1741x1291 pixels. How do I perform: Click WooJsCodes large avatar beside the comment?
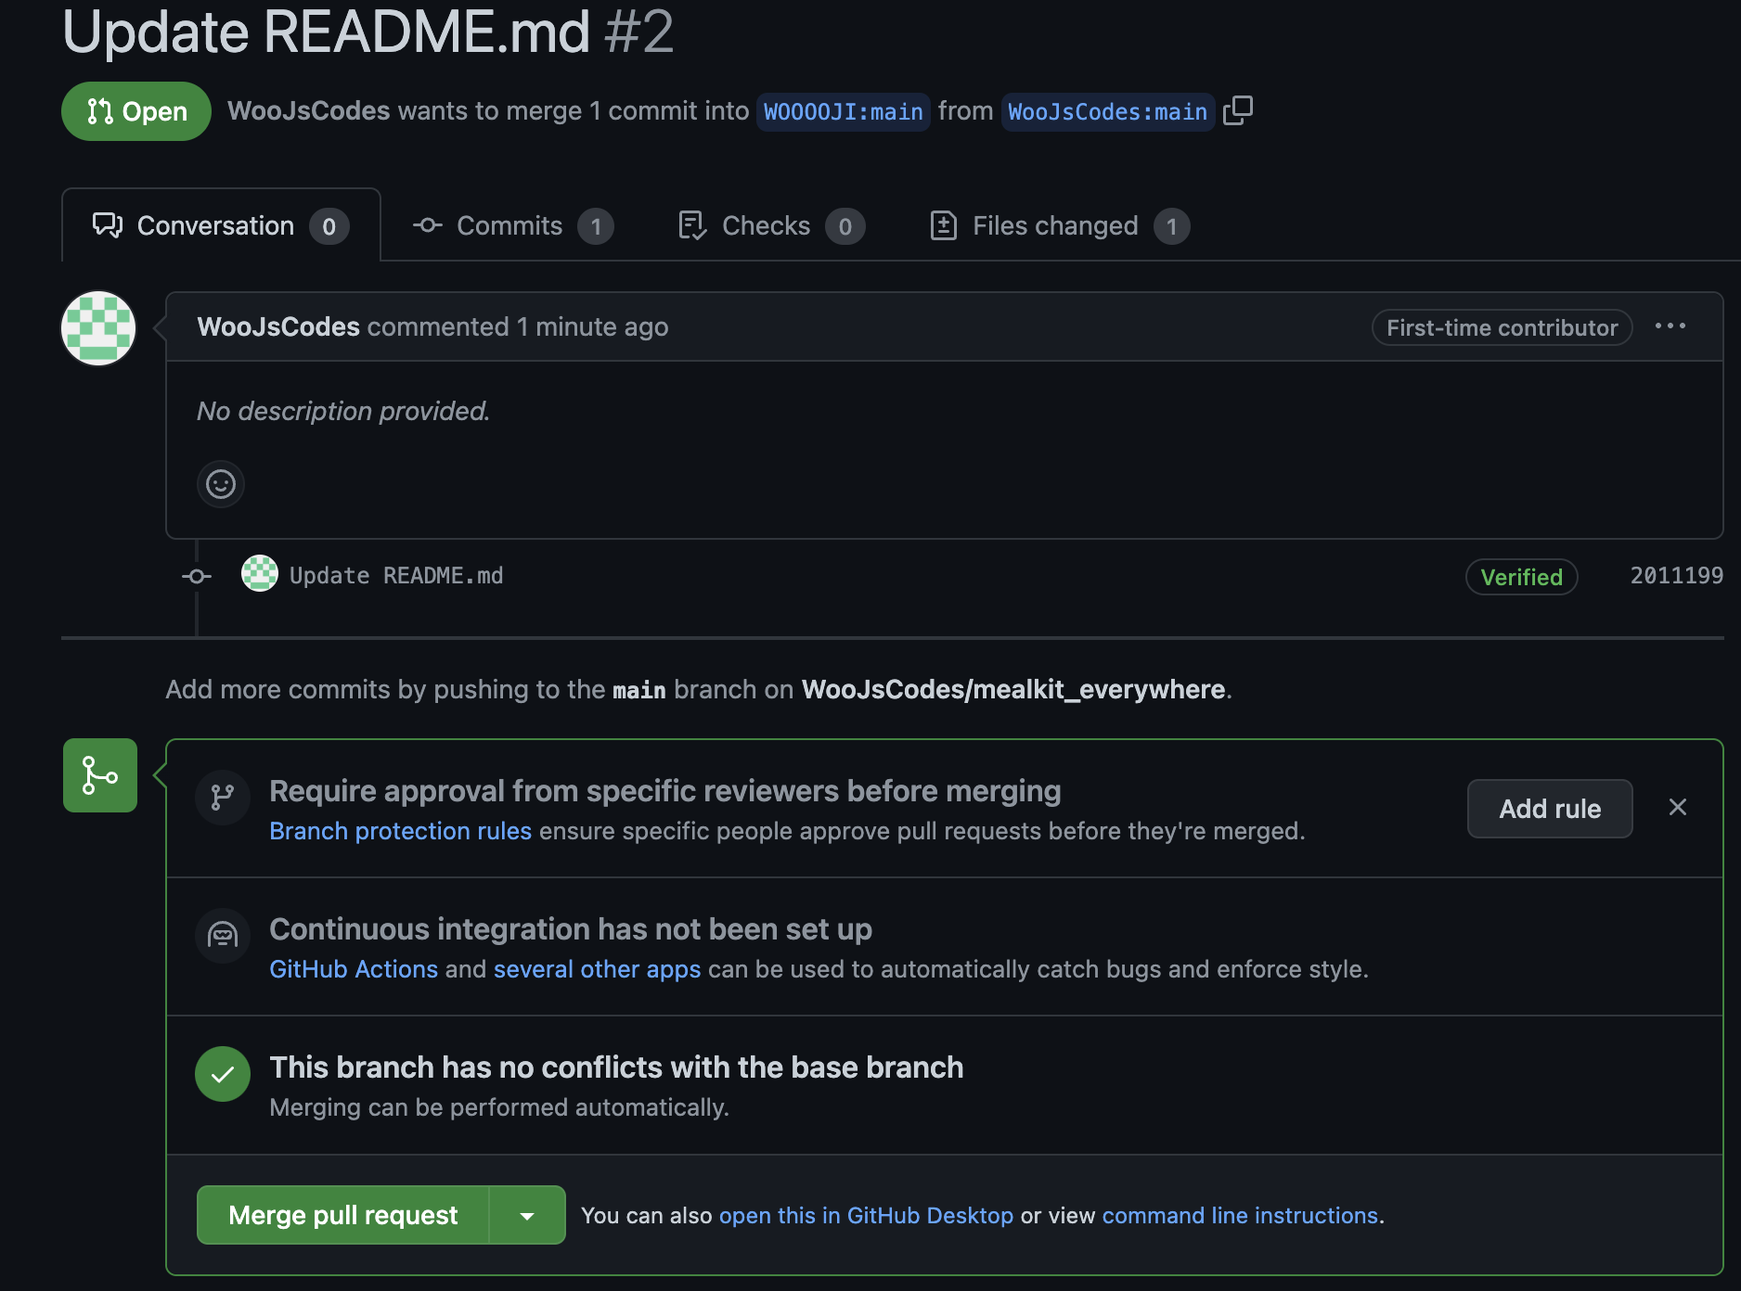98,328
